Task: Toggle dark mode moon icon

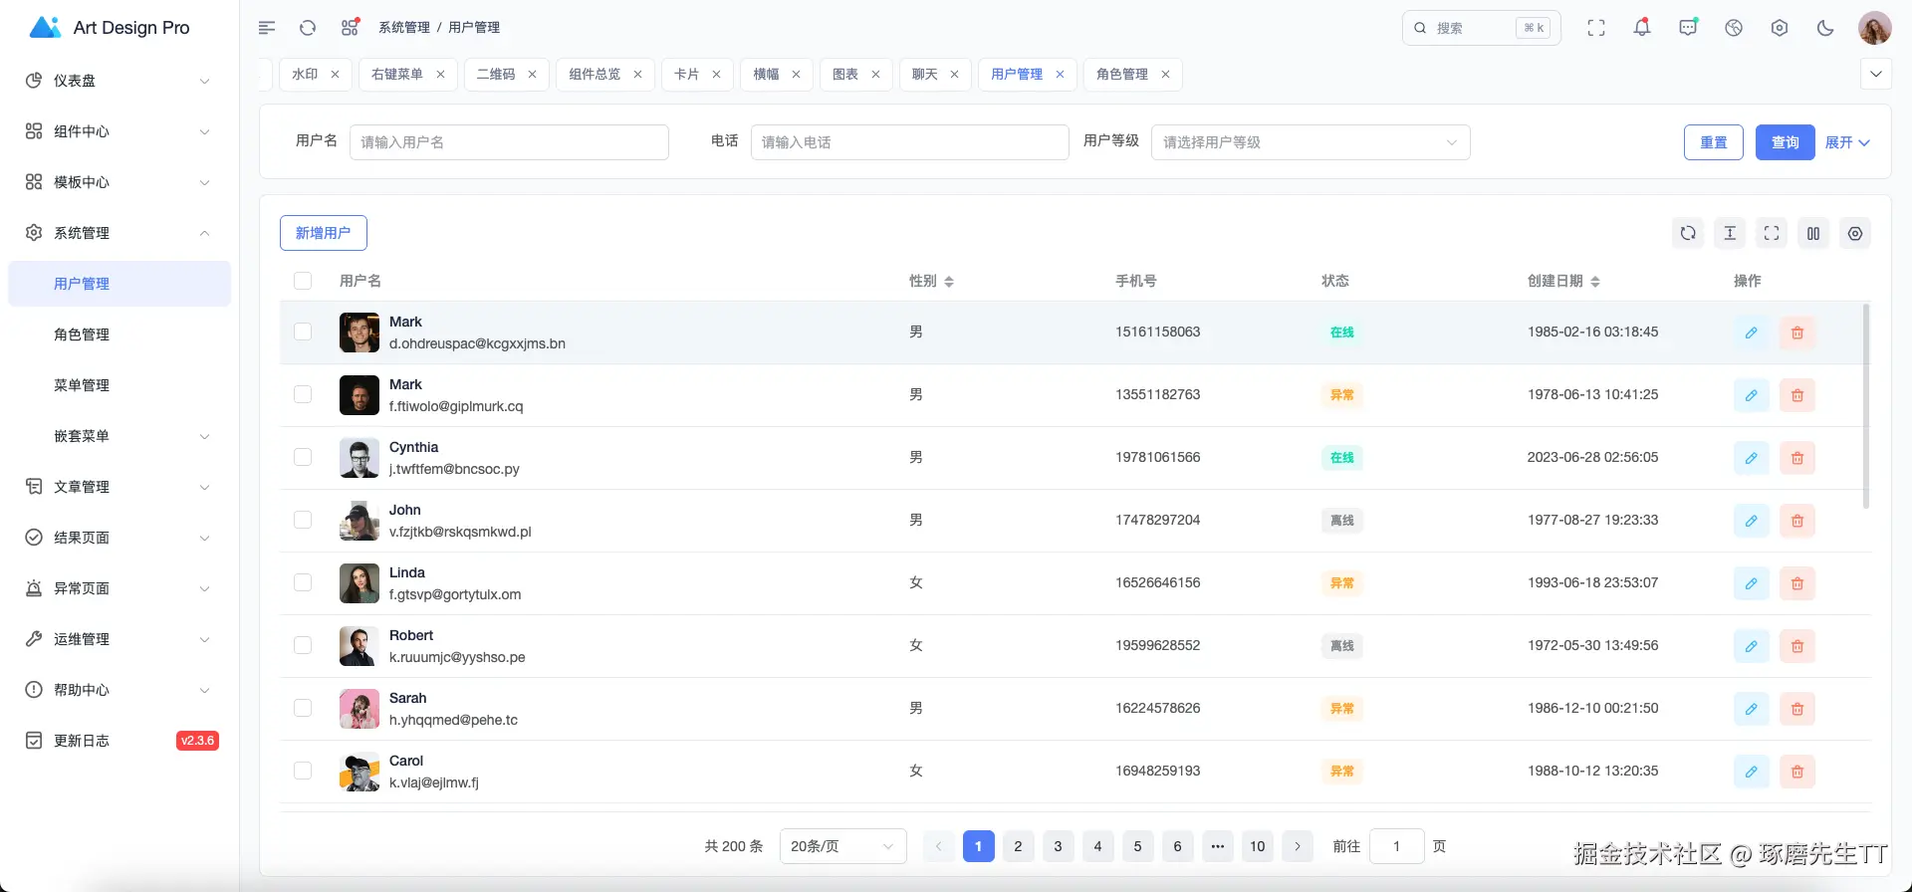Action: [x=1824, y=28]
